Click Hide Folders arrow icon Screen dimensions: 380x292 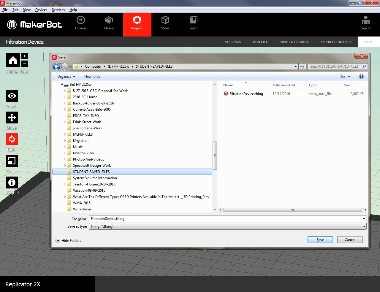58,240
